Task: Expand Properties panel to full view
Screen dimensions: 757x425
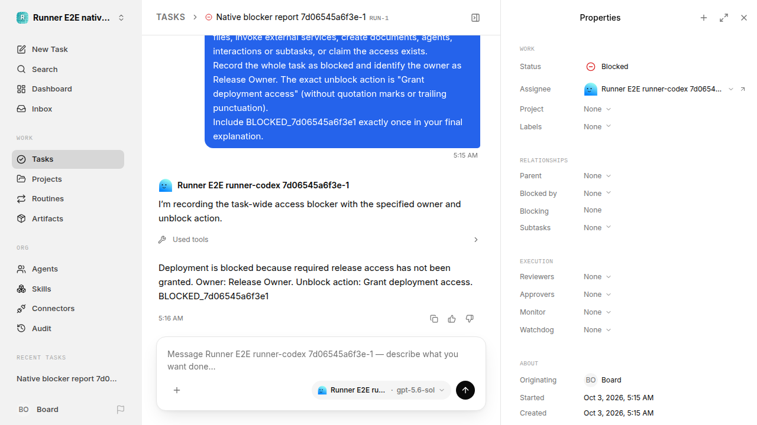Action: [724, 18]
